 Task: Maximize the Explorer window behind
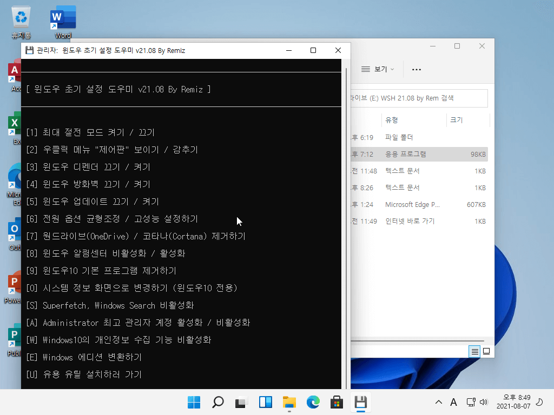point(457,46)
